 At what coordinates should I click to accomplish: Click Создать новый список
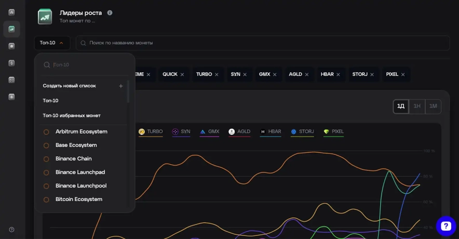click(x=70, y=86)
